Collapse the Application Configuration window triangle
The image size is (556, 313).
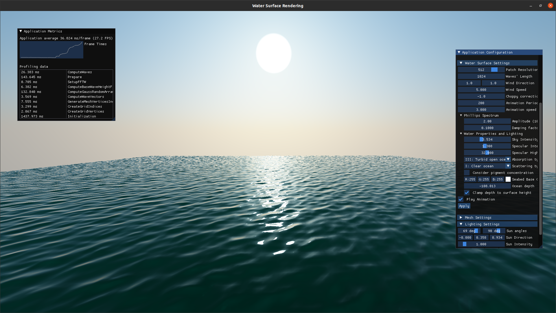pos(459,52)
